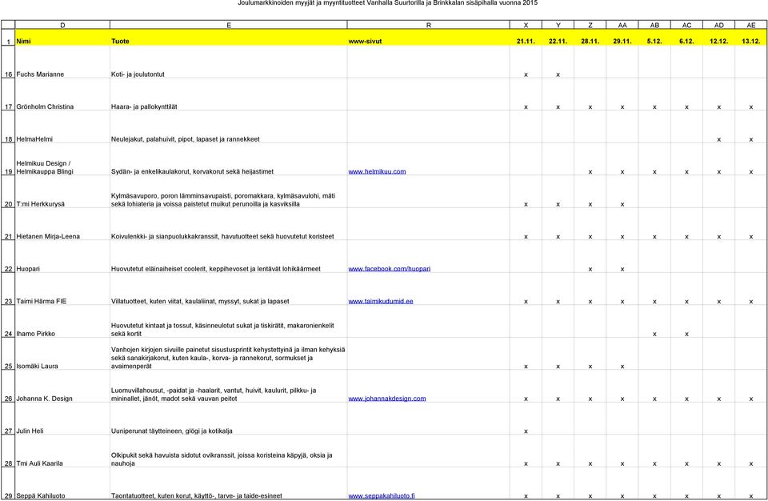Select the '21.11.' date header cell
768x501 pixels.
(x=526, y=38)
